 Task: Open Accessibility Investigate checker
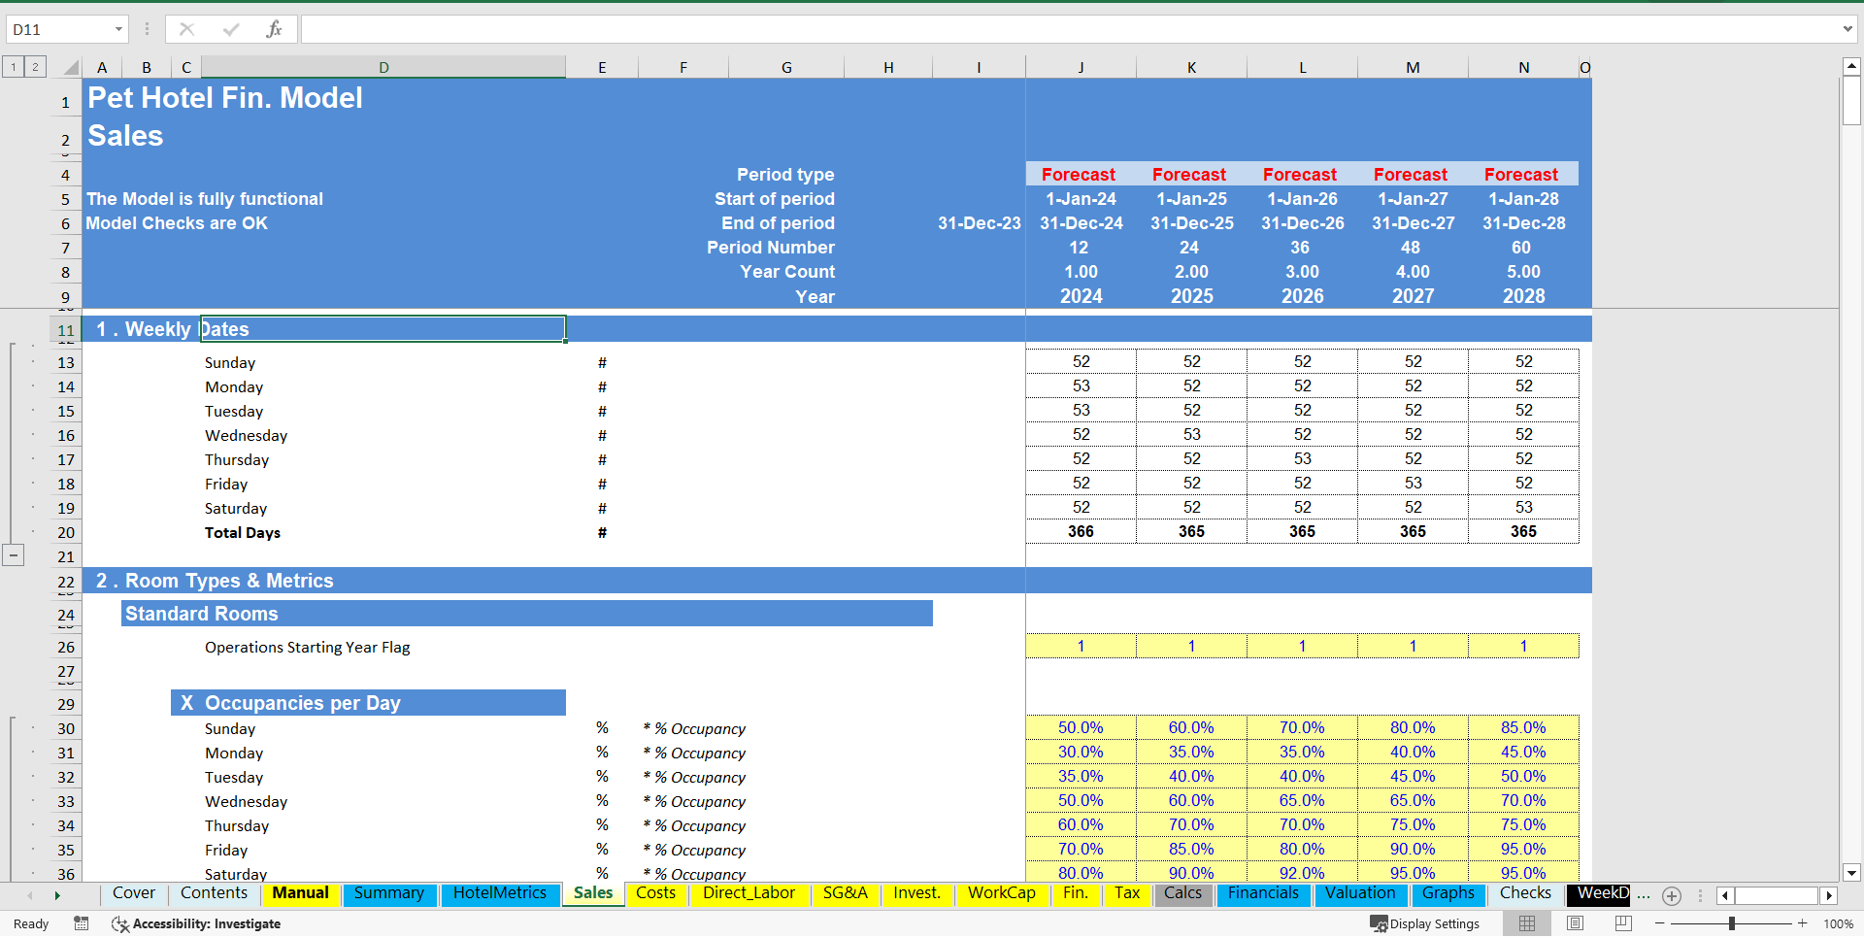(196, 923)
